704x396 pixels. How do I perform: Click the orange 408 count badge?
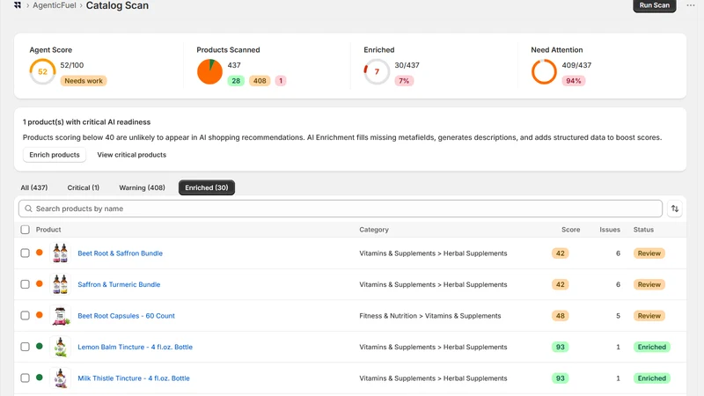click(x=260, y=81)
